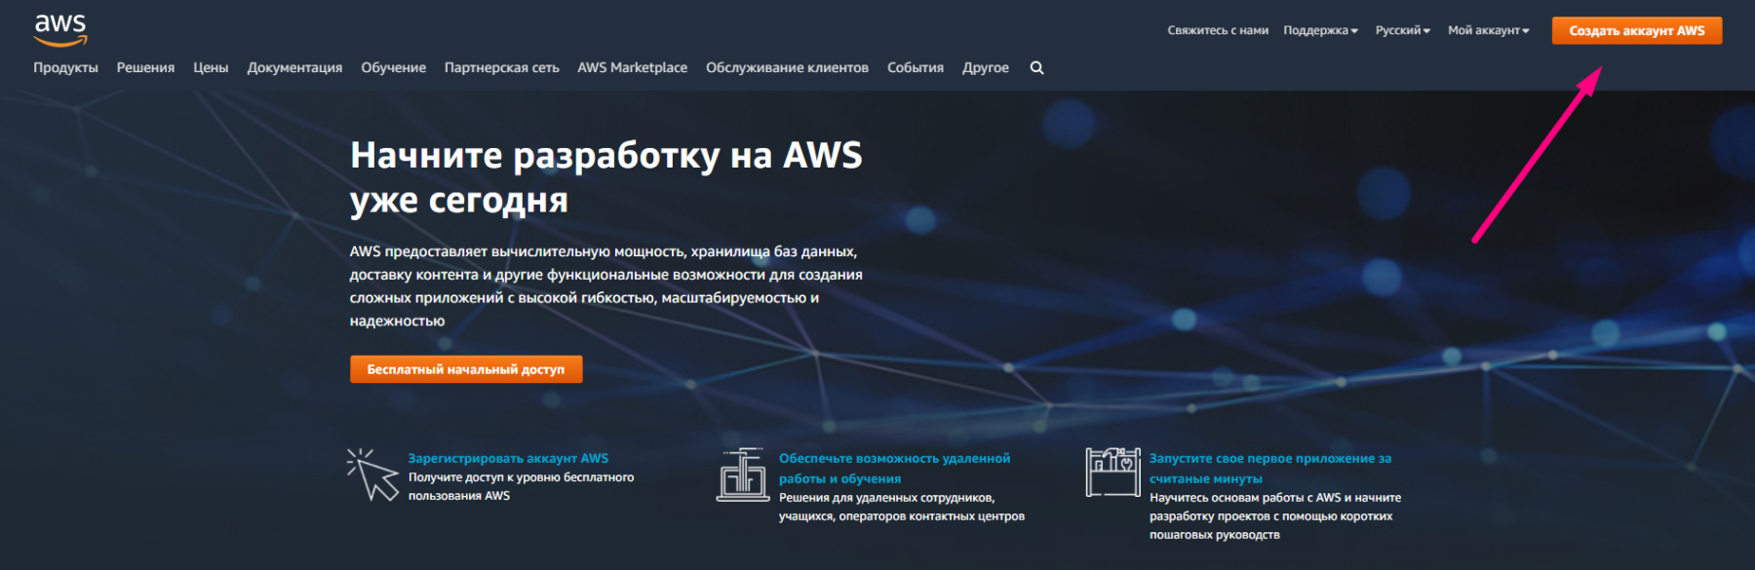This screenshot has width=1755, height=570.
Task: Click the toolbox icon beside first application
Action: point(1113,473)
